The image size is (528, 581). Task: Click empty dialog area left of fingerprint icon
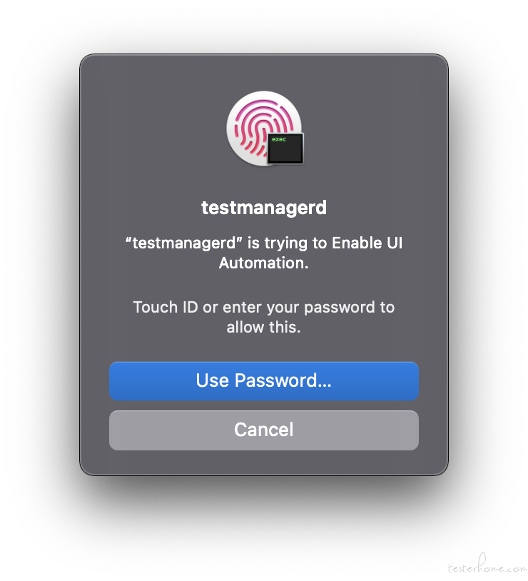pos(156,128)
